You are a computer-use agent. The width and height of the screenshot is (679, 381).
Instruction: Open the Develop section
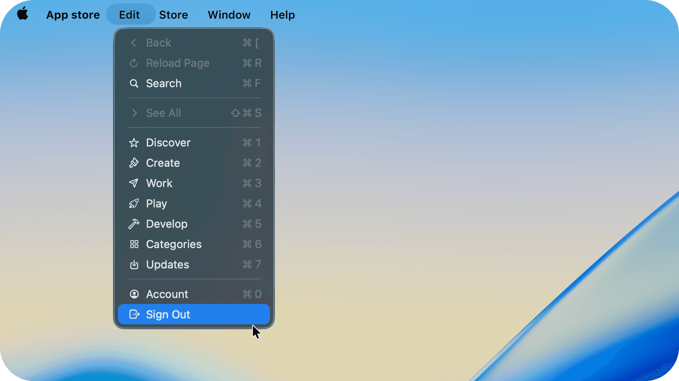tap(194, 224)
